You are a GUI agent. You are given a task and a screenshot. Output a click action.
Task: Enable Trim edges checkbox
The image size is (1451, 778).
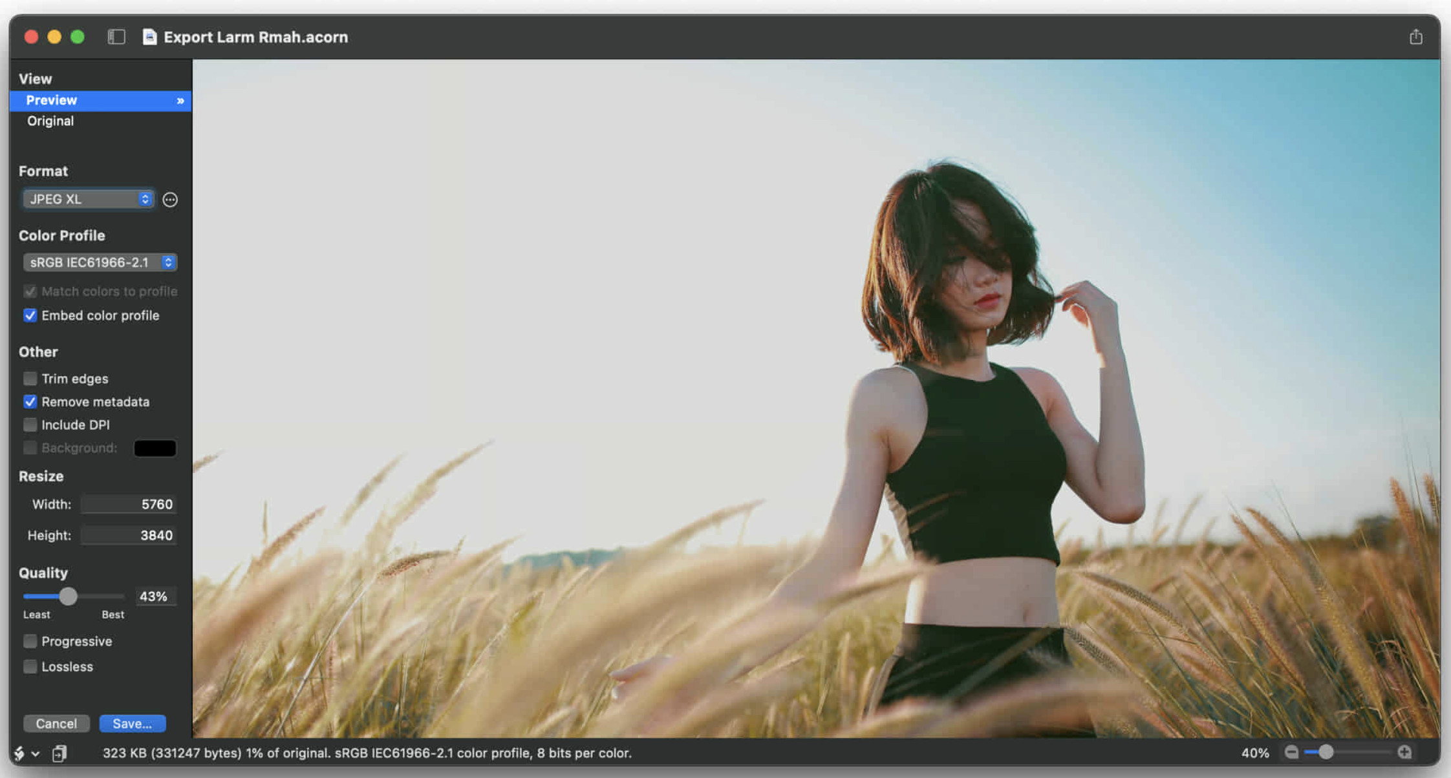pos(30,379)
